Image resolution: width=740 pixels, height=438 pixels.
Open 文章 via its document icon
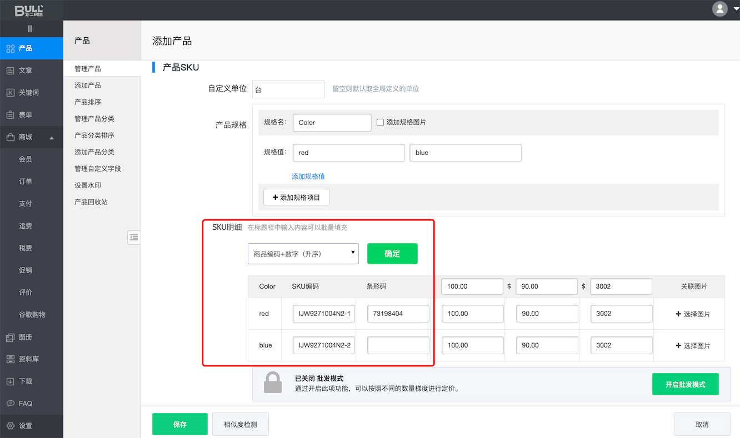pyautogui.click(x=11, y=71)
